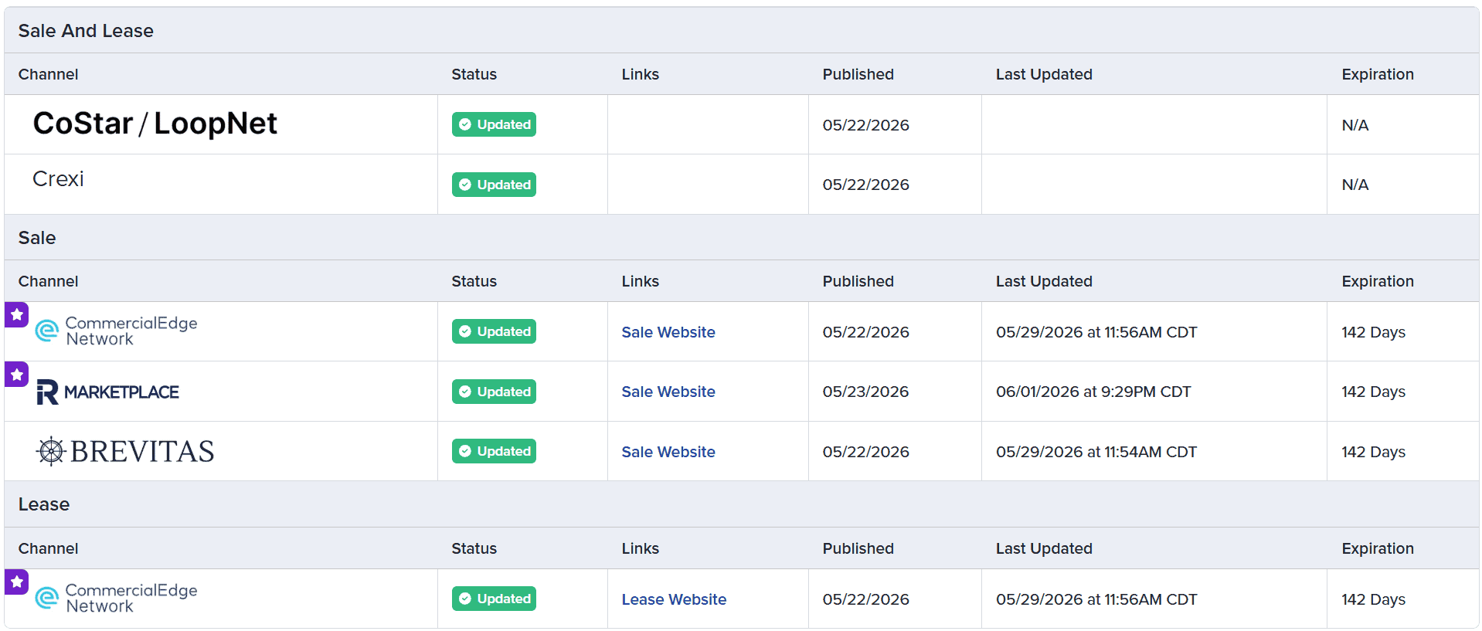Open Sale Website link for R Marketplace
This screenshot has height=631, width=1482.
click(668, 392)
